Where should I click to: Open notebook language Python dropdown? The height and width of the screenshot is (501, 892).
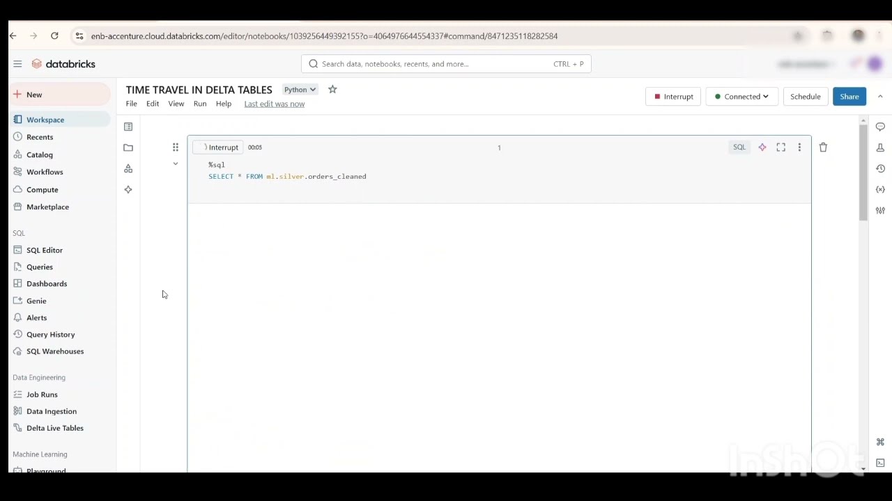[300, 89]
